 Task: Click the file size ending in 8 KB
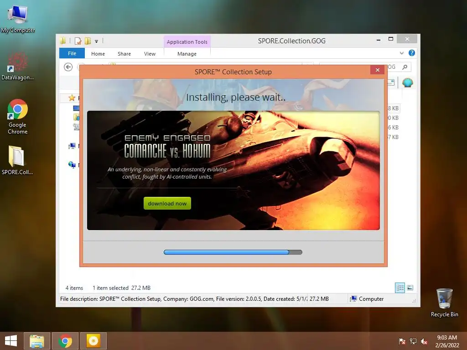393,108
